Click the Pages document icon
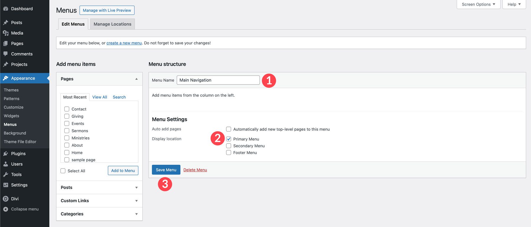This screenshot has height=227, width=531. tap(6, 43)
